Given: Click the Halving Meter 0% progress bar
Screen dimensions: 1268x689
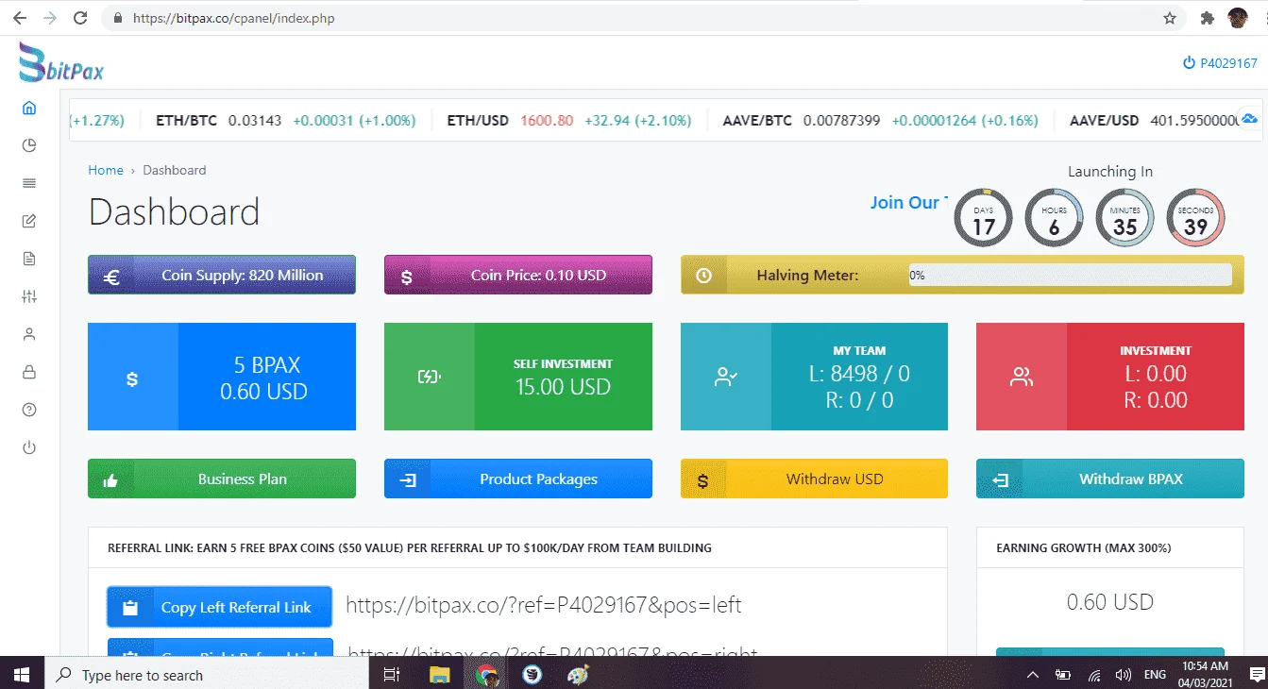Looking at the screenshot, I should click(x=1070, y=275).
